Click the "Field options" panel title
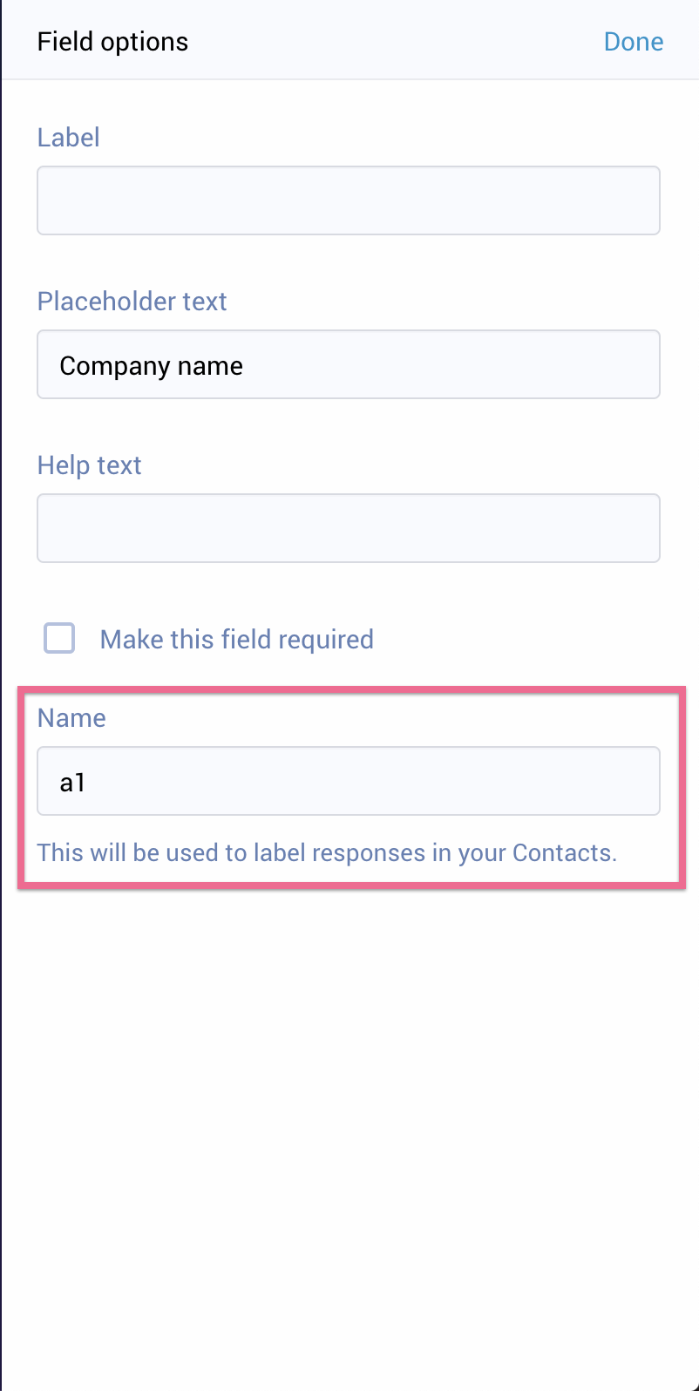Screen dimensions: 699x1391 [x=112, y=42]
